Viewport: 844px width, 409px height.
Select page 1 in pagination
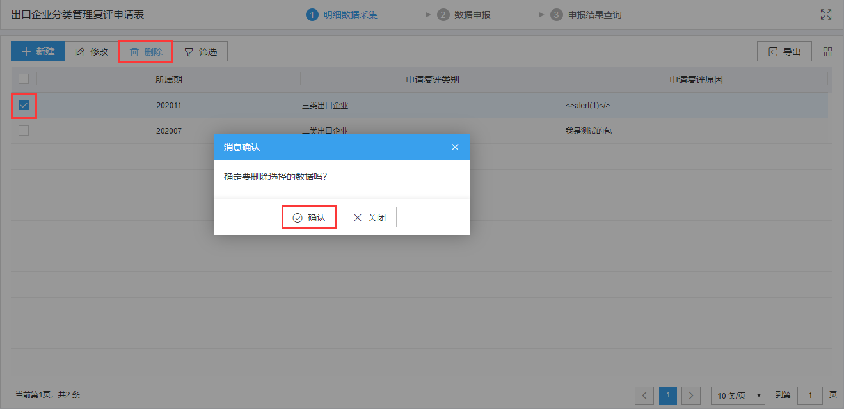point(668,396)
